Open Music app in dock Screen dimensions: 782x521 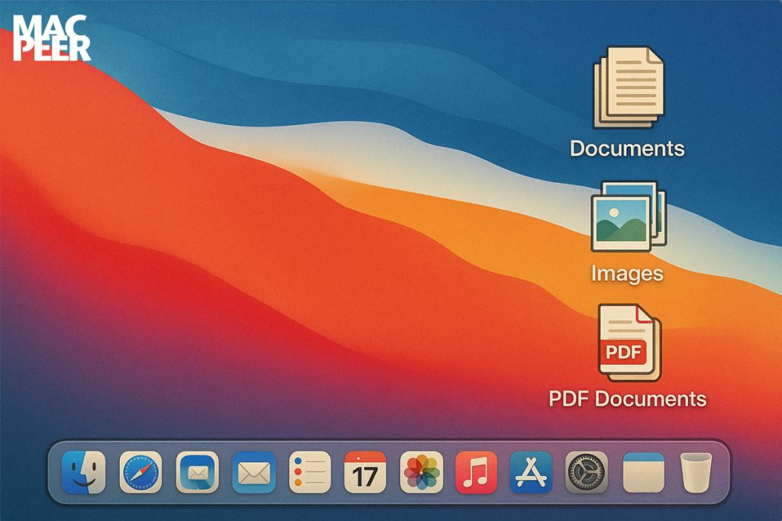tap(477, 471)
